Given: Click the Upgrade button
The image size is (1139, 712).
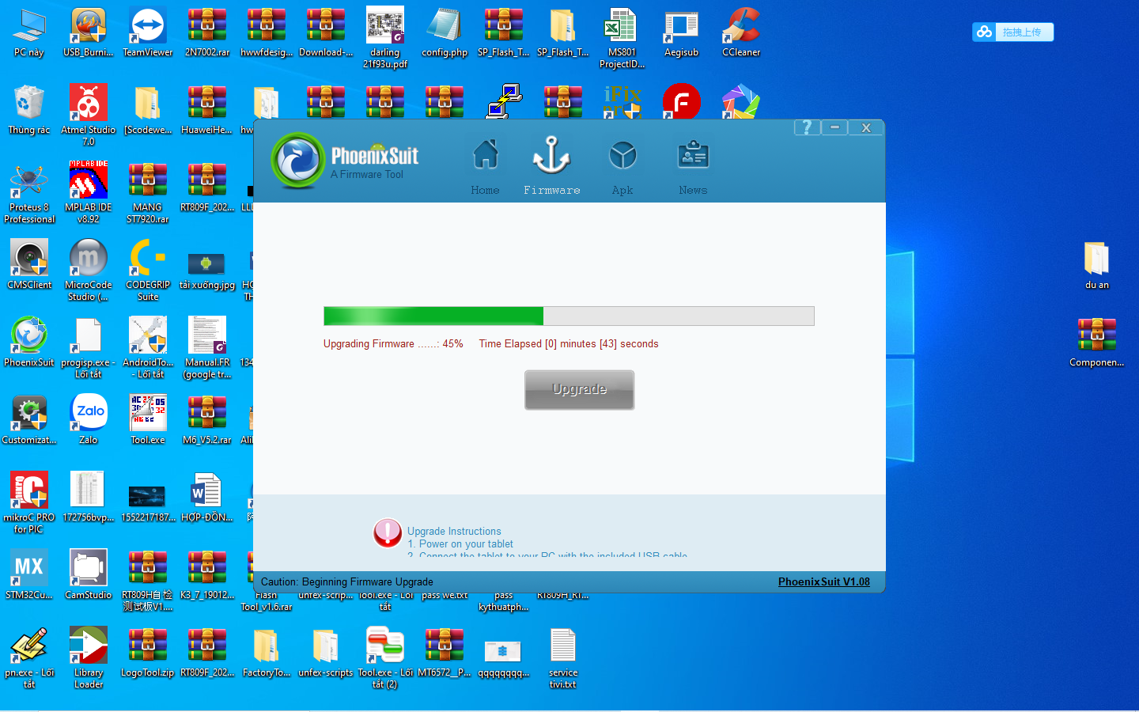Looking at the screenshot, I should pyautogui.click(x=579, y=389).
